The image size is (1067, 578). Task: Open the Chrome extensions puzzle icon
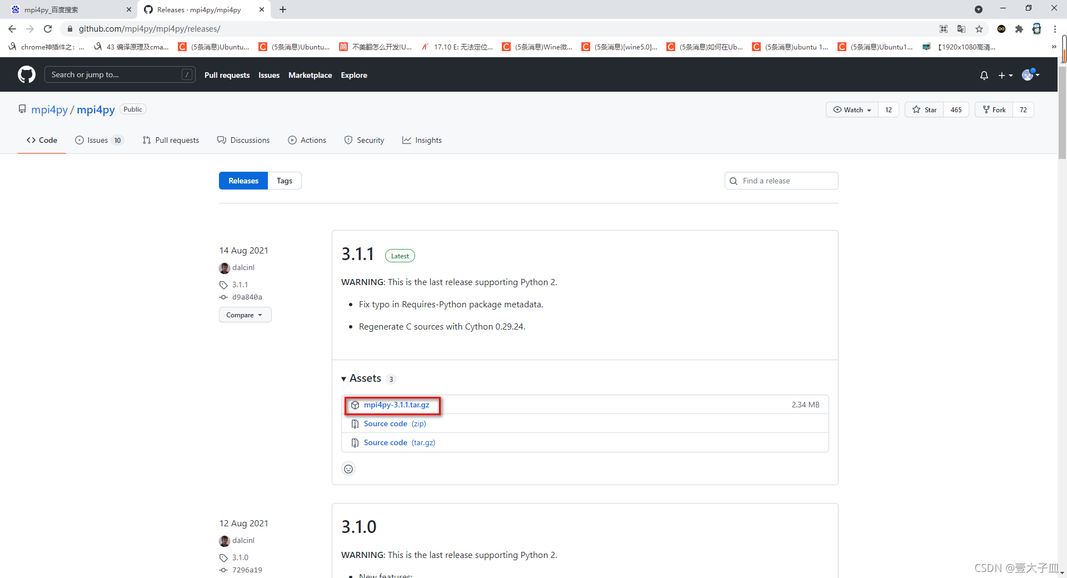click(1019, 29)
